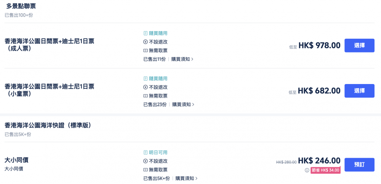Image resolution: width=381 pixels, height=184 pixels.
Task: Click the bold 大小同價 ticket title
Action: (x=16, y=160)
